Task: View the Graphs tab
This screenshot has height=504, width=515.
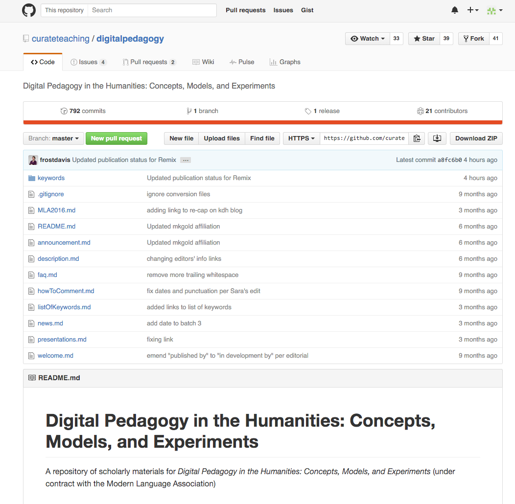Action: [x=285, y=62]
